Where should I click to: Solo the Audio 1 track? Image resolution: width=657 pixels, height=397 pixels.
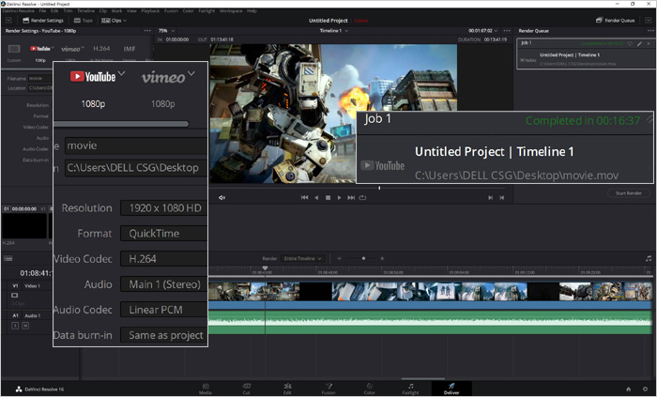15,326
